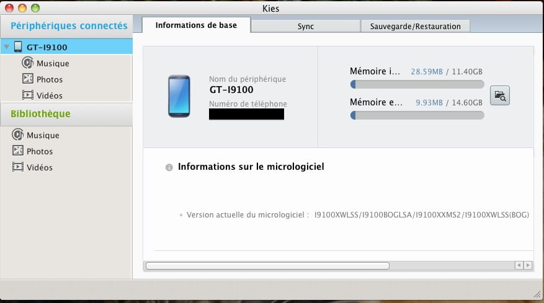Image resolution: width=544 pixels, height=303 pixels.
Task: Click the blue phone image
Action: [x=179, y=96]
